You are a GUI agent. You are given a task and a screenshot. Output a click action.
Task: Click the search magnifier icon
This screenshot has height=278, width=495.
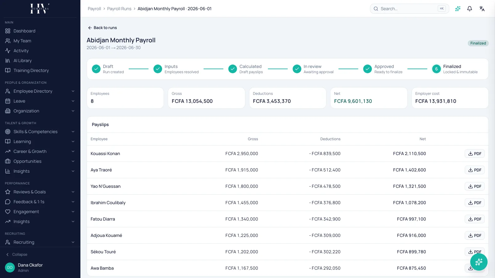pyautogui.click(x=376, y=9)
